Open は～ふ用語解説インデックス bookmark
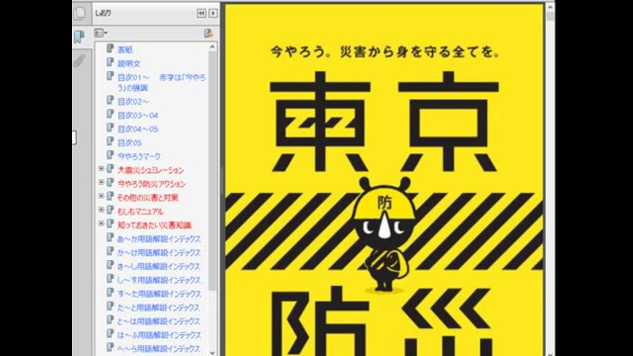The image size is (633, 356). click(159, 335)
